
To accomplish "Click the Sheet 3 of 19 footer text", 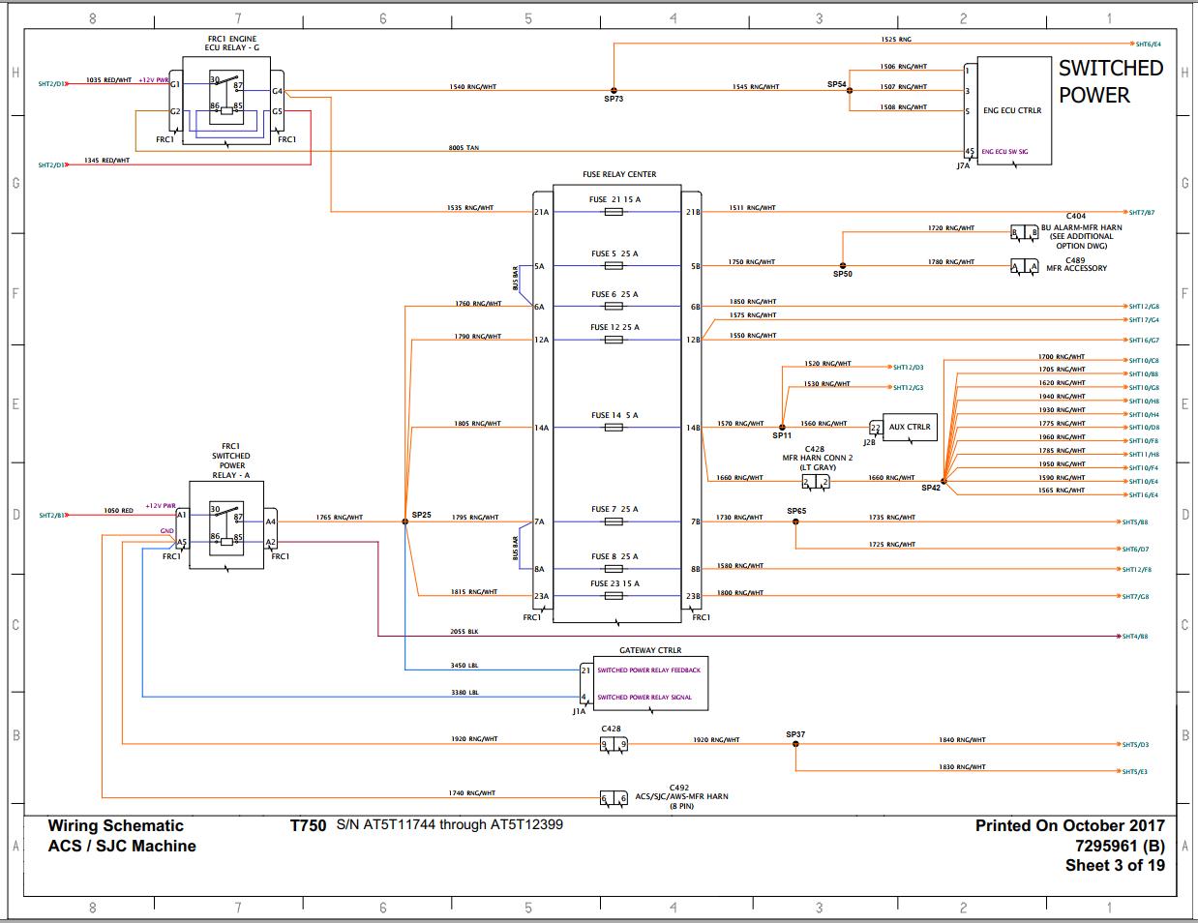I will [x=1115, y=866].
